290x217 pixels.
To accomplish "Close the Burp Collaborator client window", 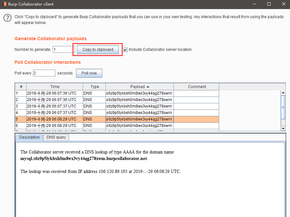I will 284,4.
